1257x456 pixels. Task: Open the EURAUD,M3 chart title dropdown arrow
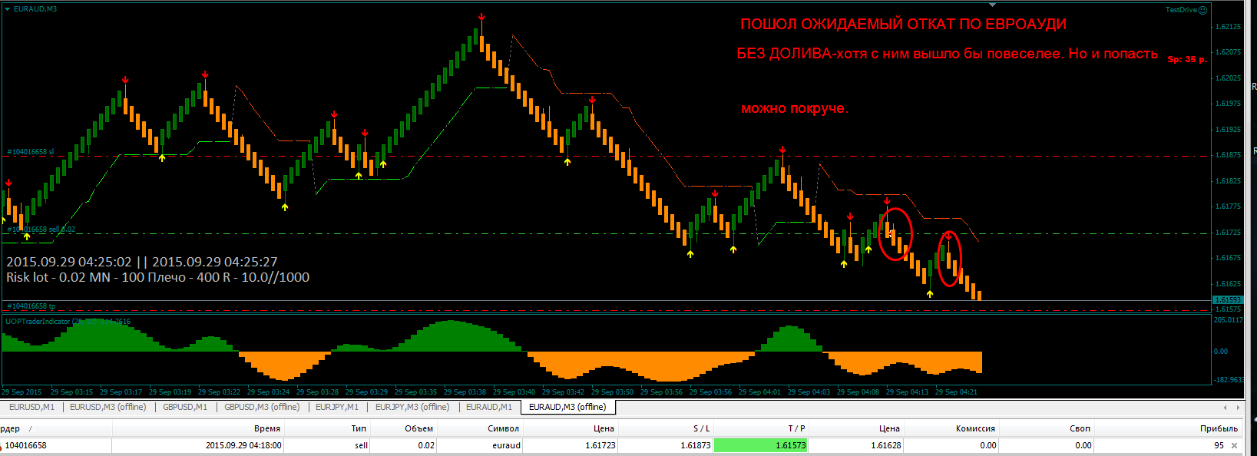click(8, 9)
